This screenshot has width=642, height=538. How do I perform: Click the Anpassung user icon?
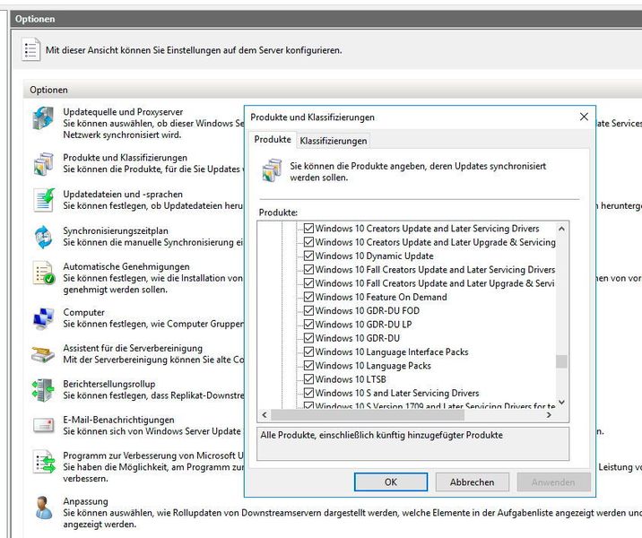click(x=44, y=508)
